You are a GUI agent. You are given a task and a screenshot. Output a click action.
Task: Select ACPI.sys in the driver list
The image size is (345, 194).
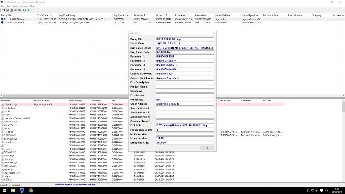point(8,180)
